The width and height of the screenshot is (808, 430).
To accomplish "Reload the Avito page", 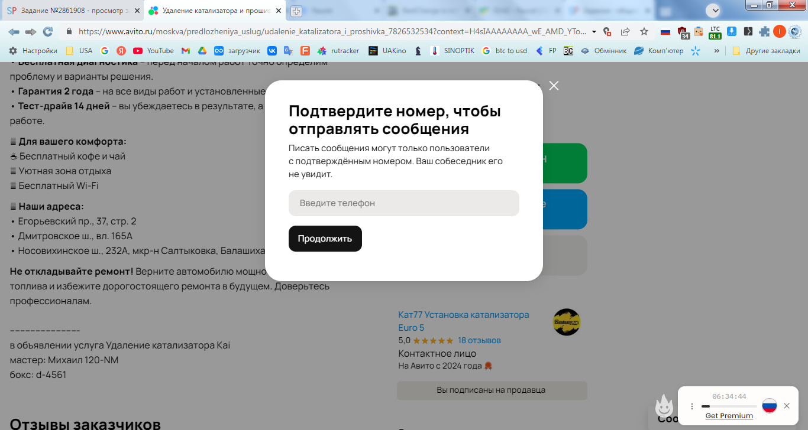I will click(48, 31).
